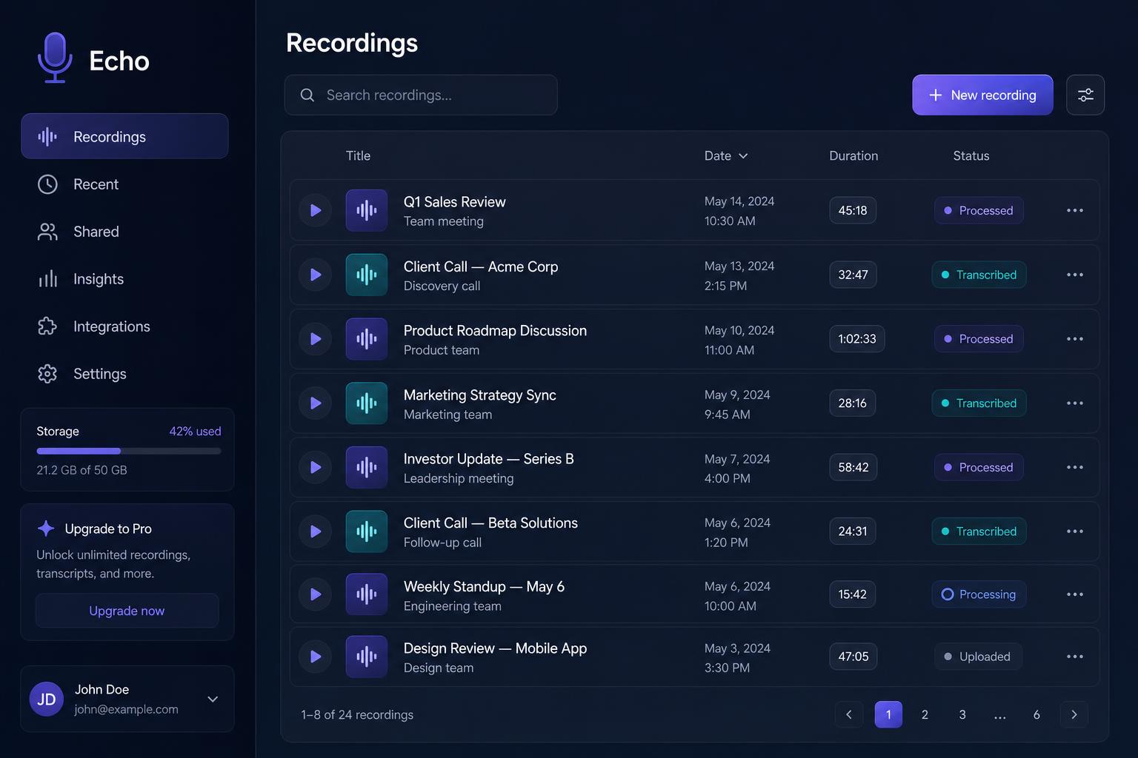This screenshot has height=758, width=1138.
Task: Start a New recording
Action: coord(982,95)
